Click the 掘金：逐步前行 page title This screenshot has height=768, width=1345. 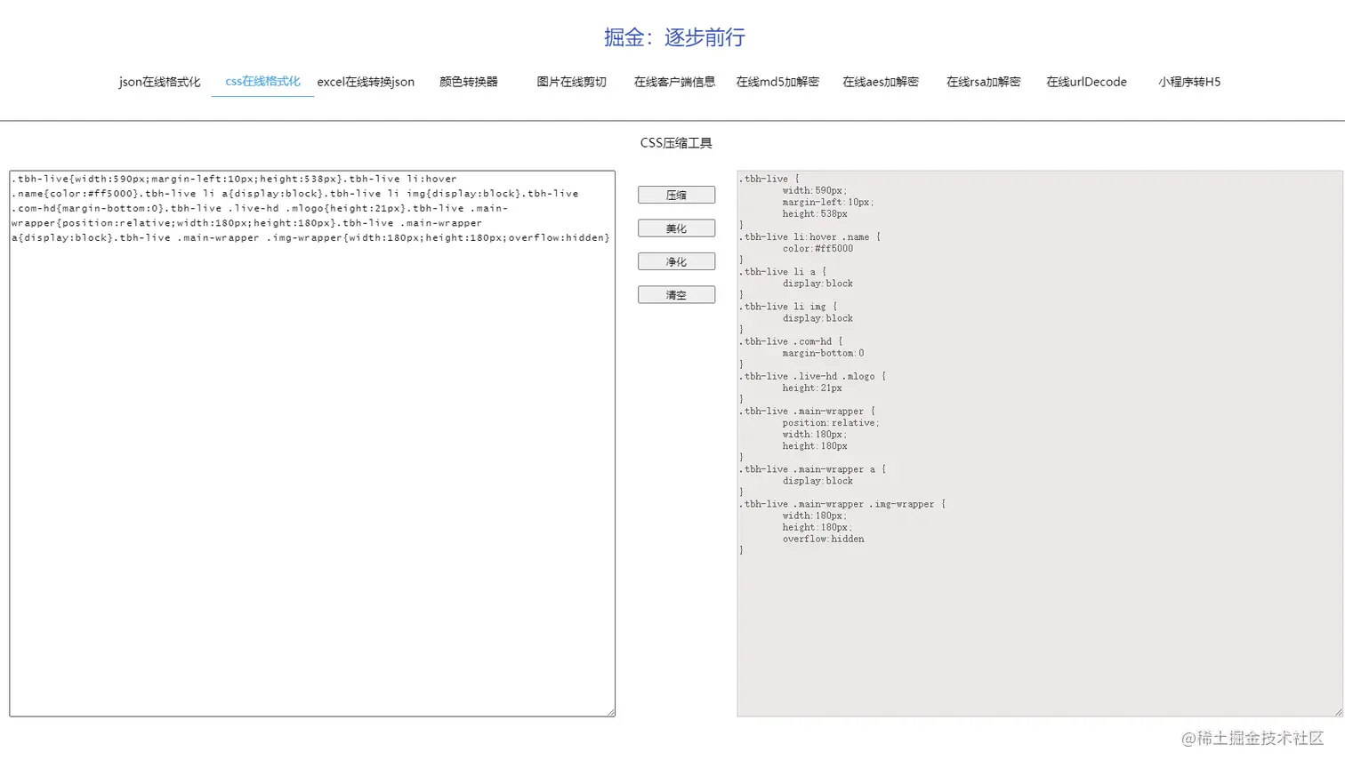pyautogui.click(x=674, y=37)
